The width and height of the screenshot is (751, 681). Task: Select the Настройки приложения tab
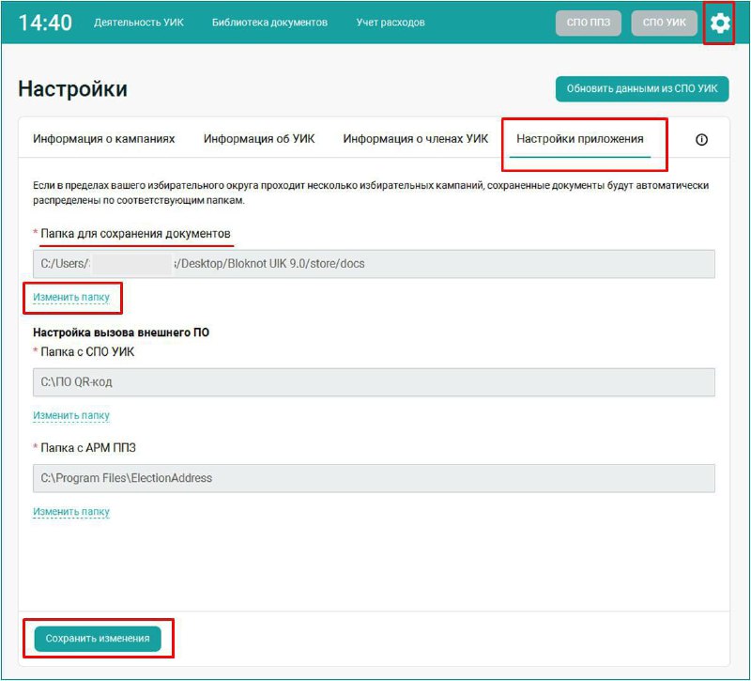[580, 139]
